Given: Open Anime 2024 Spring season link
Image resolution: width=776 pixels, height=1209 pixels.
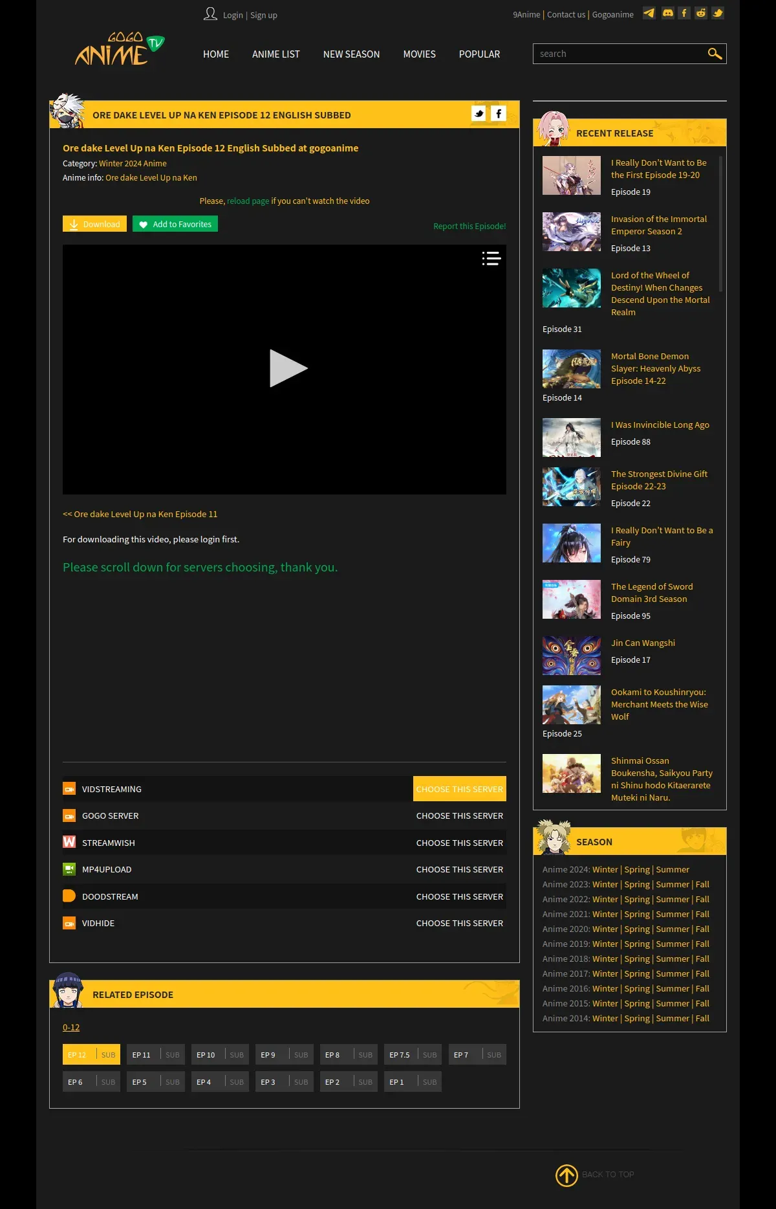Looking at the screenshot, I should coord(637,870).
